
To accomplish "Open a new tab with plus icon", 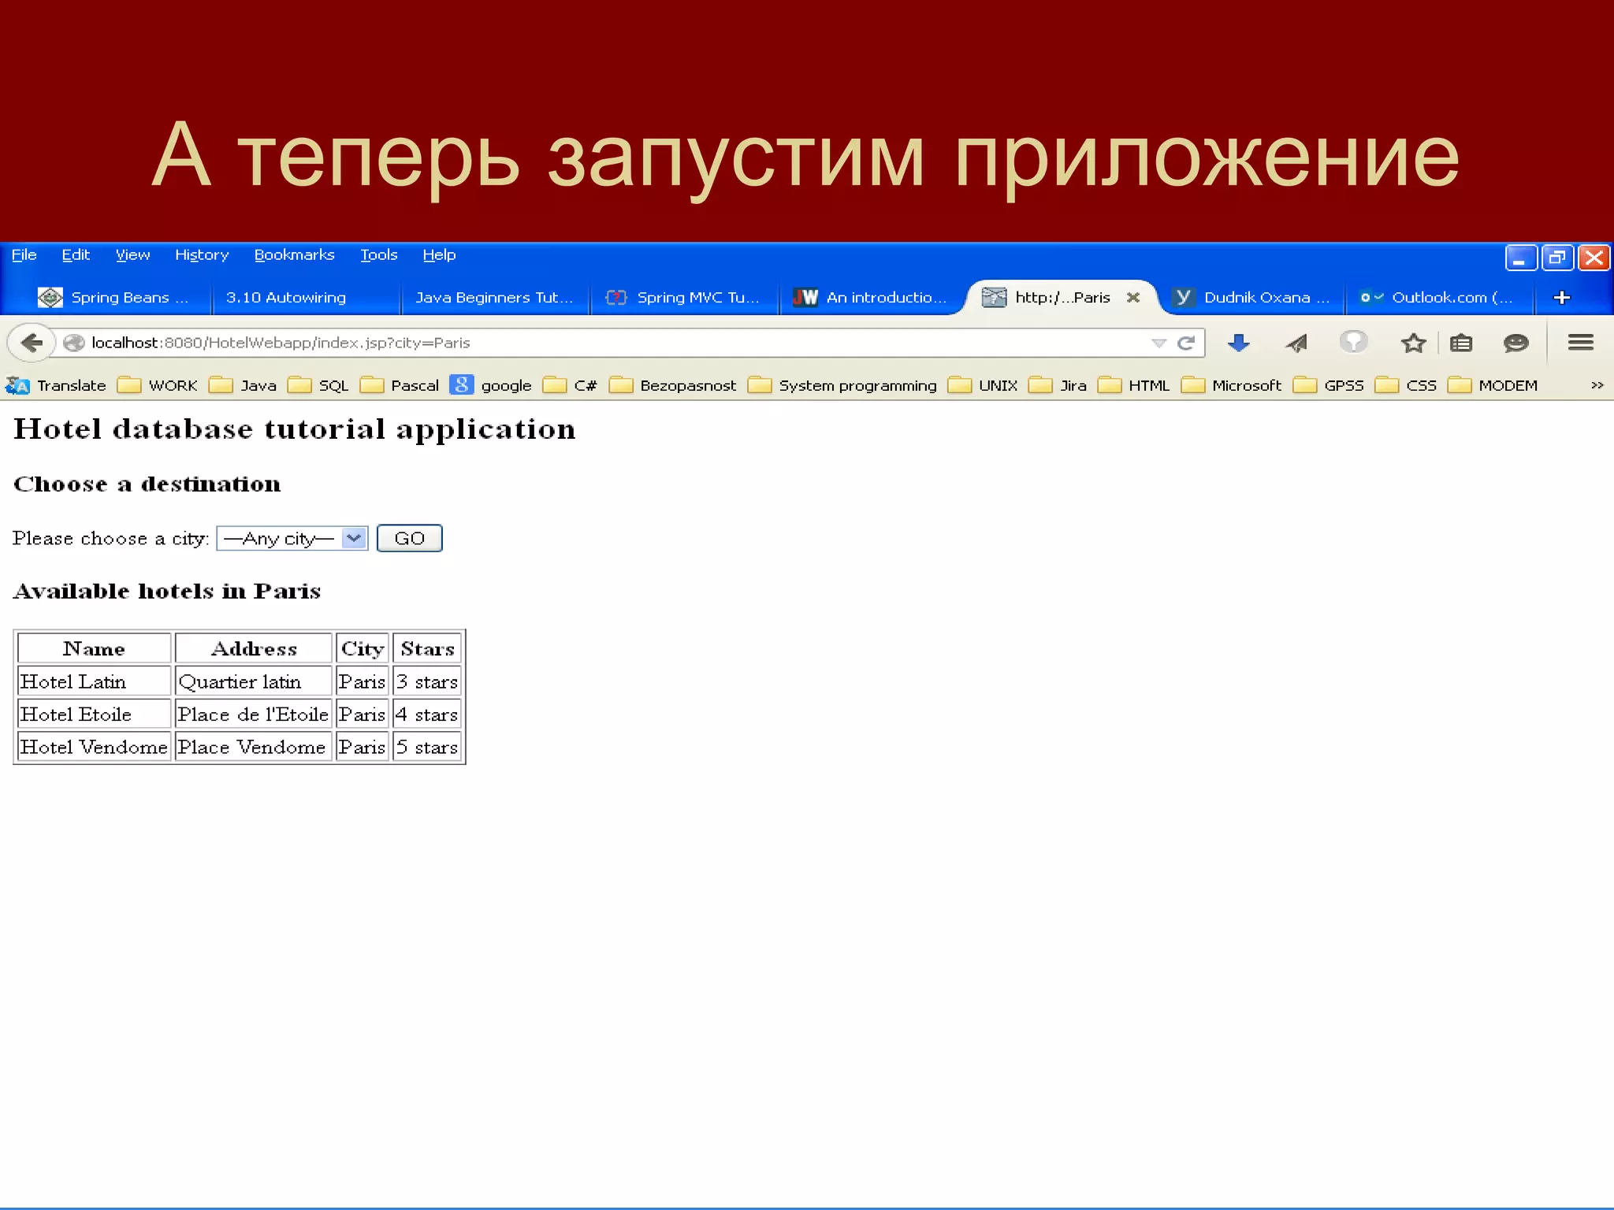I will pyautogui.click(x=1562, y=298).
